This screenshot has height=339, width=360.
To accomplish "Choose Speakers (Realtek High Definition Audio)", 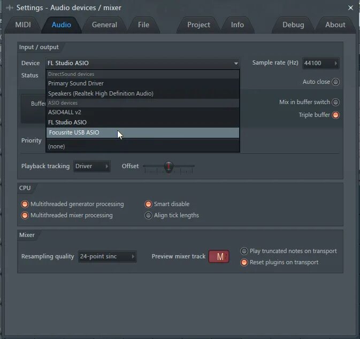I will (x=143, y=93).
